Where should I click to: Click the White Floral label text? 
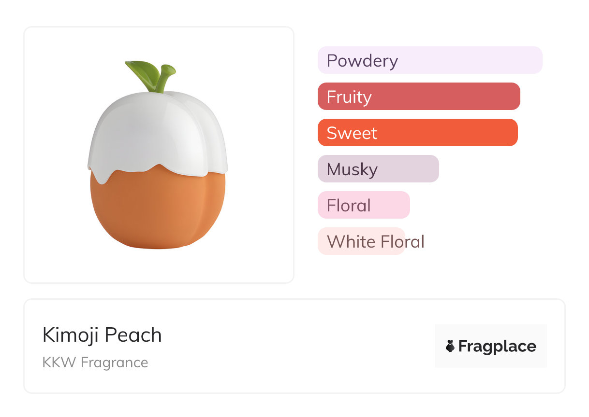(376, 242)
